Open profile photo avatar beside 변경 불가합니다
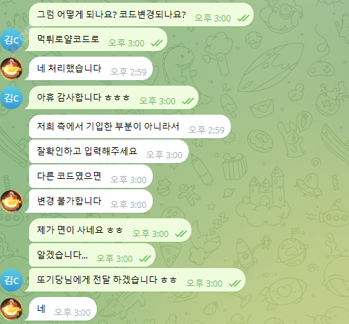The height and width of the screenshot is (324, 349). point(11,202)
